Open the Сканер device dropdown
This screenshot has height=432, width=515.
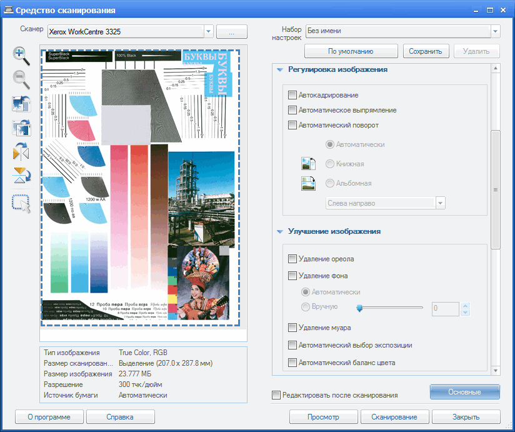(x=208, y=31)
